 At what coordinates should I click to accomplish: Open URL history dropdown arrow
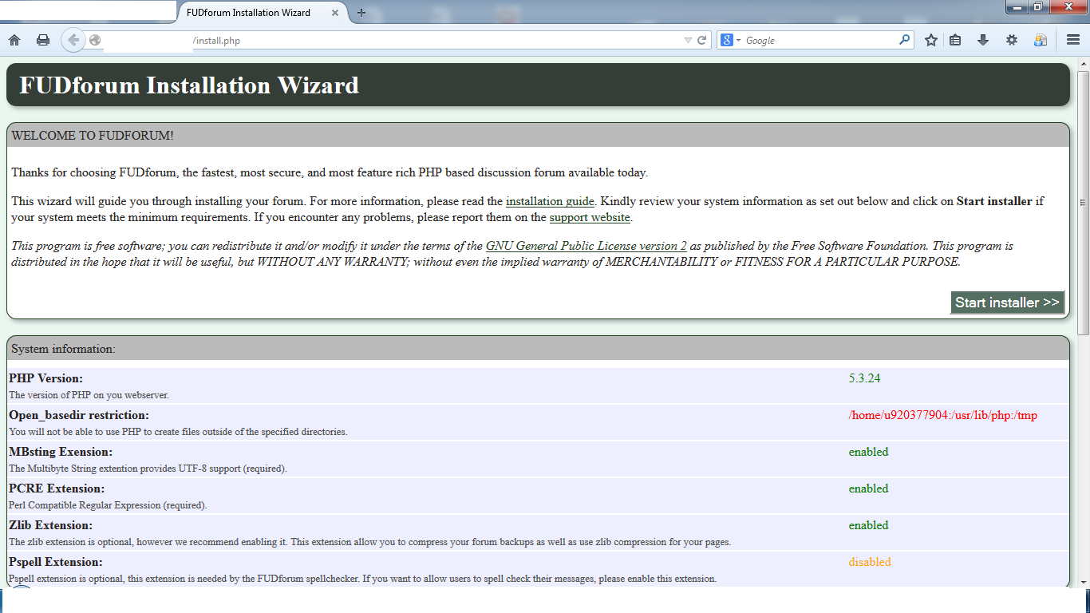pos(688,40)
